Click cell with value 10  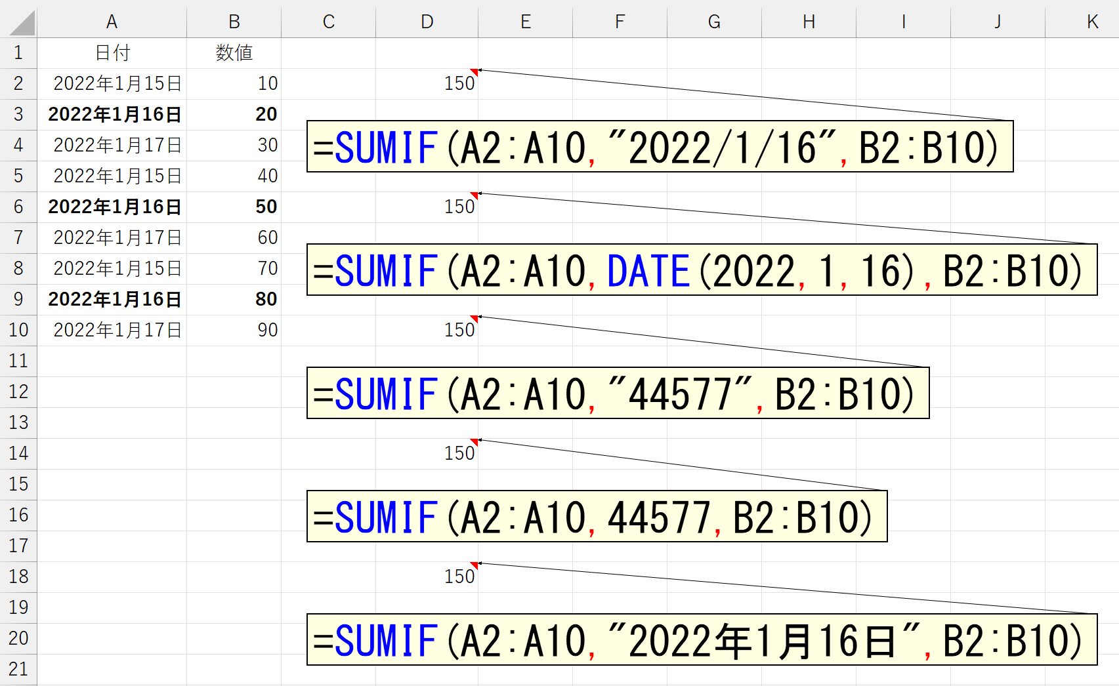pyautogui.click(x=234, y=84)
